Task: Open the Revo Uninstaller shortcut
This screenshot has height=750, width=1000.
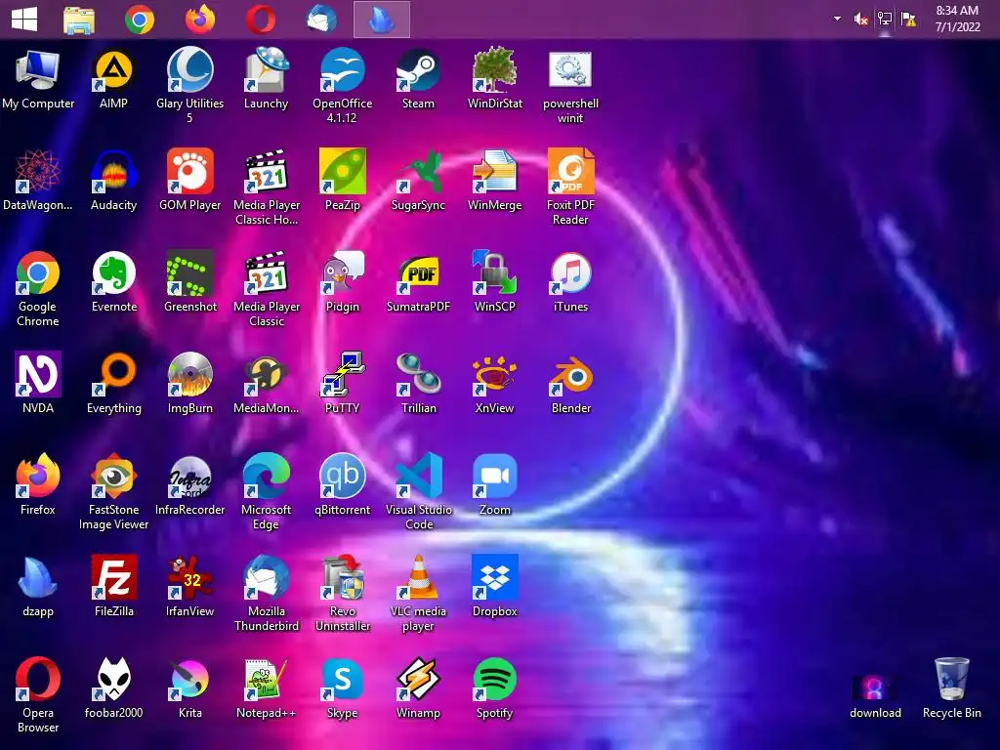Action: pyautogui.click(x=343, y=578)
